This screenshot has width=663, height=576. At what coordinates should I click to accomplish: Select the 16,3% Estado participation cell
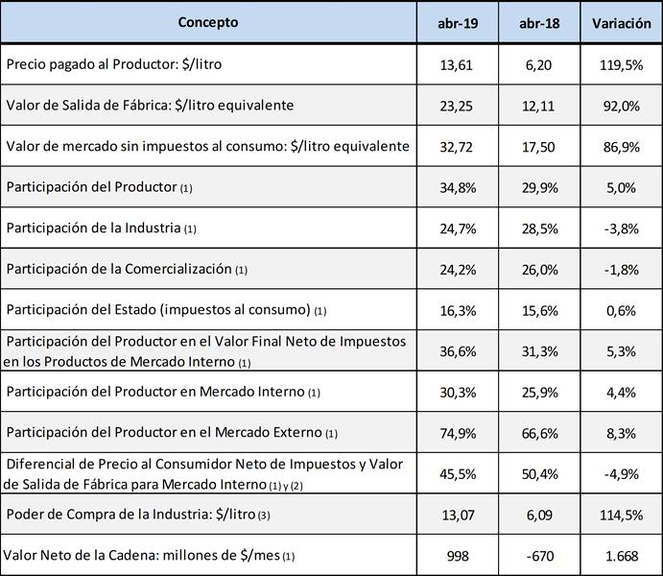(x=458, y=310)
